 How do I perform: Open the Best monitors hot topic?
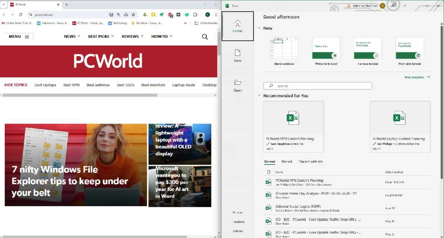(153, 85)
